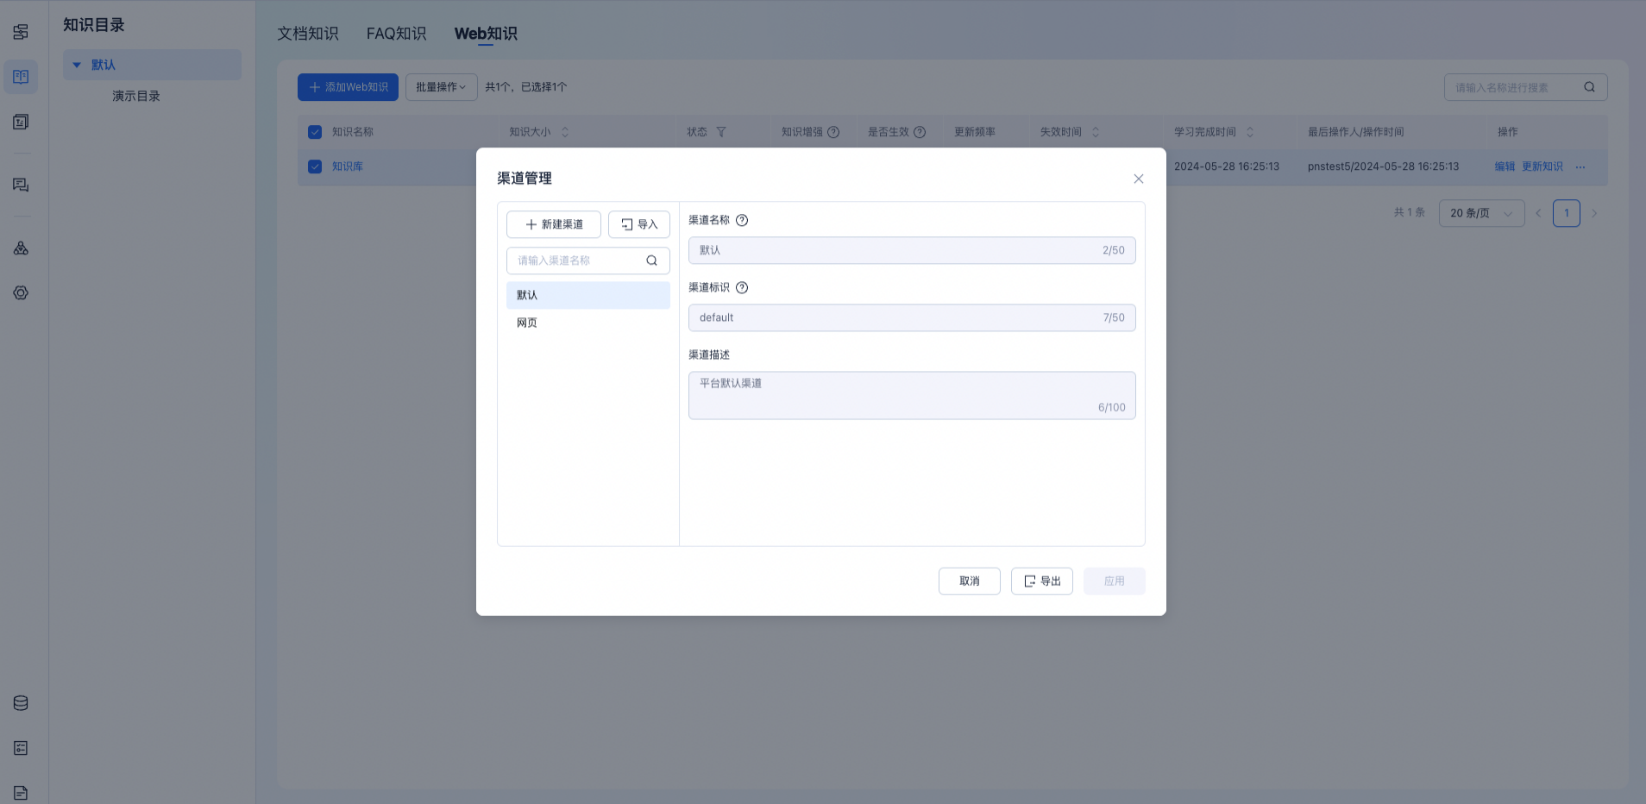
Task: Open more actions ellipsis for 知识库 row
Action: pyautogui.click(x=1580, y=166)
